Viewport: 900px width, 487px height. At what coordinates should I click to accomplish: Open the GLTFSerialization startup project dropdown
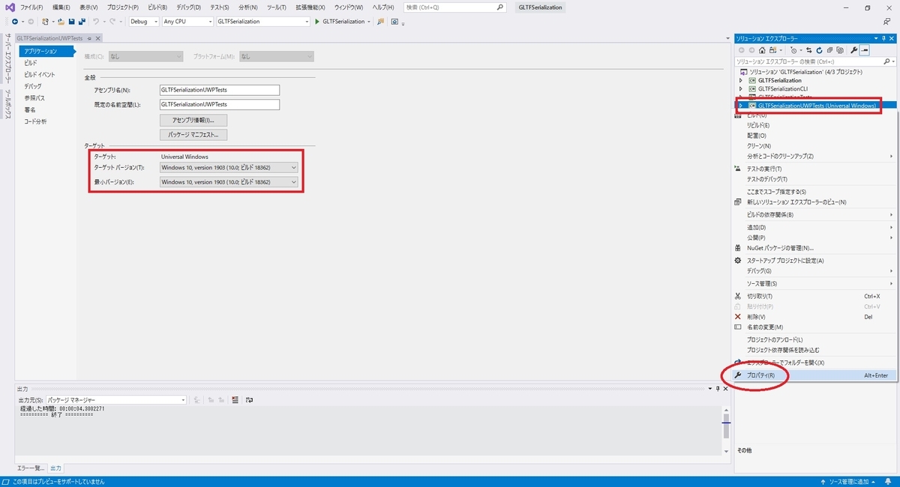pos(262,22)
